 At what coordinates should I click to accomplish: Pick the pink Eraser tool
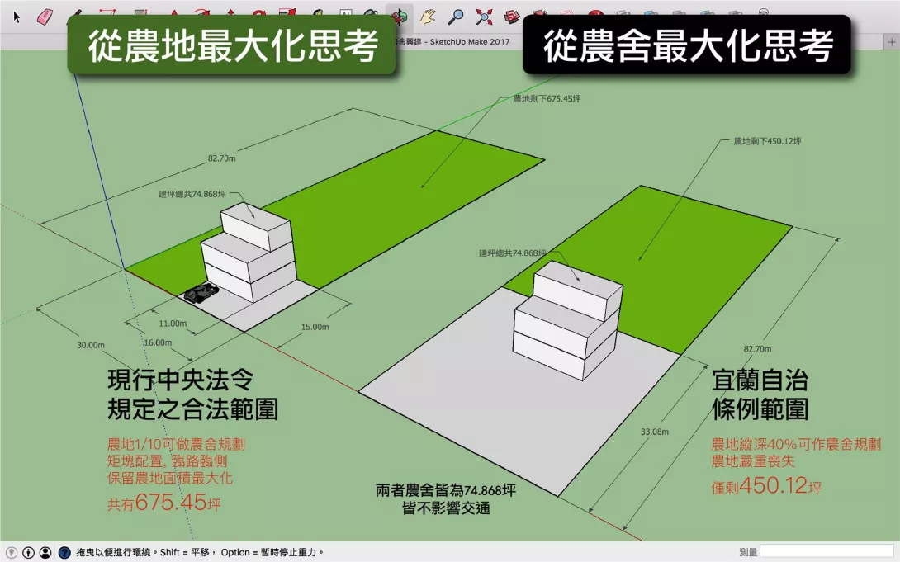(x=45, y=17)
